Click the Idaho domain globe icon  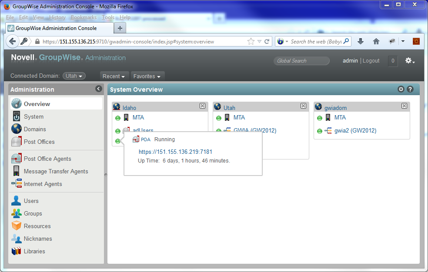point(117,106)
